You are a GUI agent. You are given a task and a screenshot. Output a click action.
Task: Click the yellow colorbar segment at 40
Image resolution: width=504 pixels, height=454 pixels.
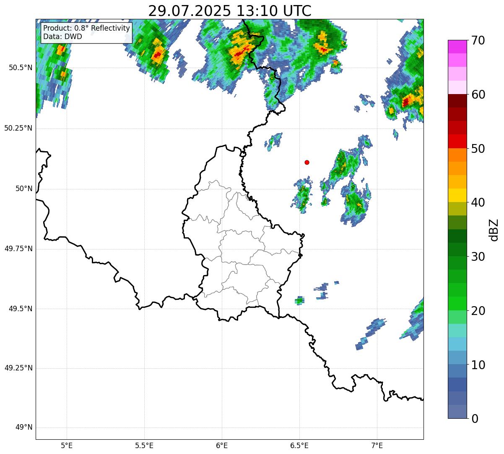457,195
